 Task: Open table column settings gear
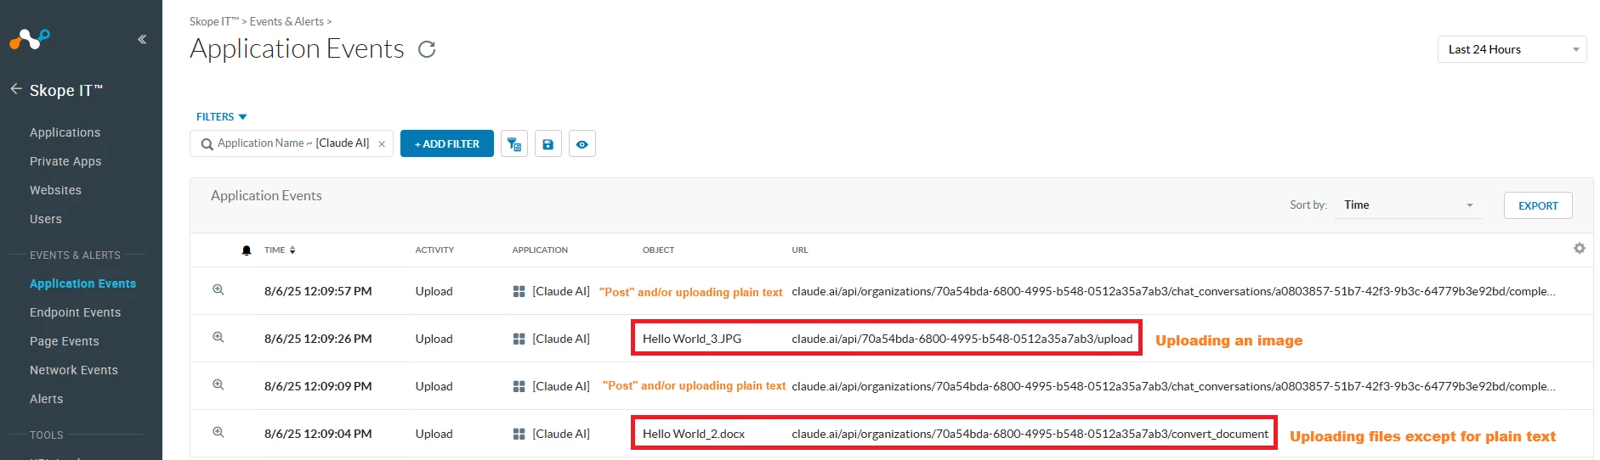(x=1580, y=249)
